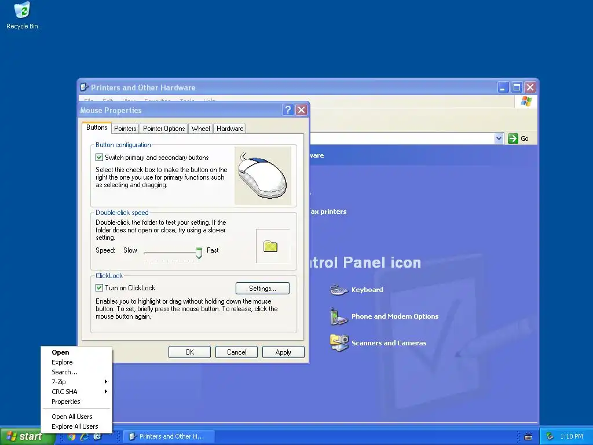Click the third quick launch icon
This screenshot has width=593, height=445.
[x=97, y=437]
